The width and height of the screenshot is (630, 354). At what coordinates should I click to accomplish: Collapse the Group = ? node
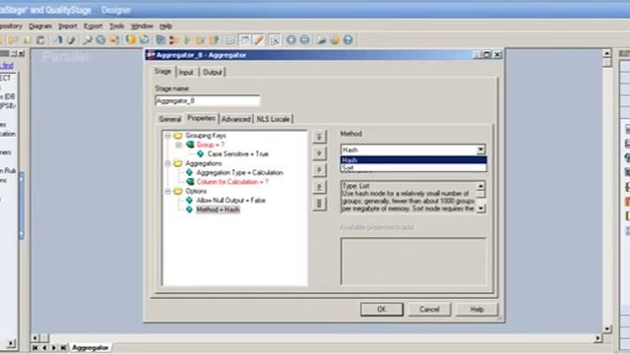pos(179,145)
